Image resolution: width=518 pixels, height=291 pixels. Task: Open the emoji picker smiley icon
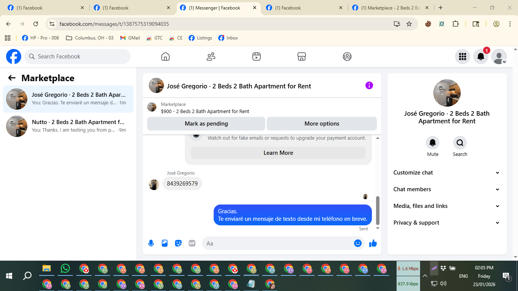(358, 243)
